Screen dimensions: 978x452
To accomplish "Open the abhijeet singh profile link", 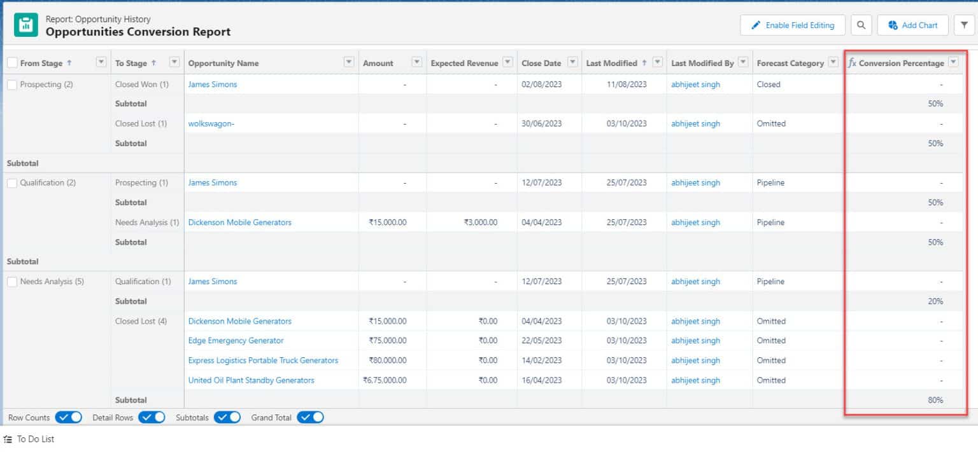I will [695, 84].
